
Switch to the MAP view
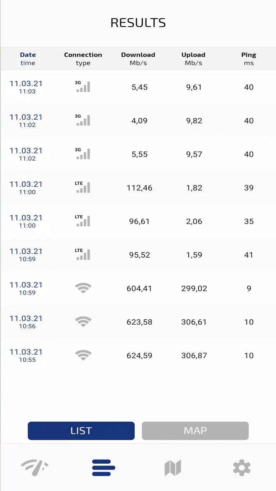(x=195, y=431)
